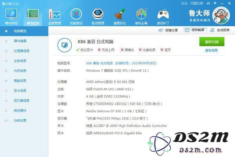Click the 光盘刻录 status indicator
Screen dimensions: 235x157
coord(147,50)
